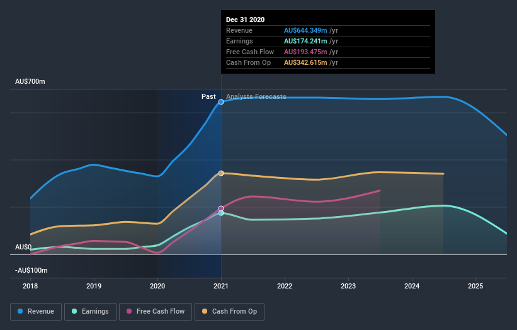This screenshot has height=330, width=517.
Task: Click the teal Earnings data point at 2021
Action: tap(221, 213)
